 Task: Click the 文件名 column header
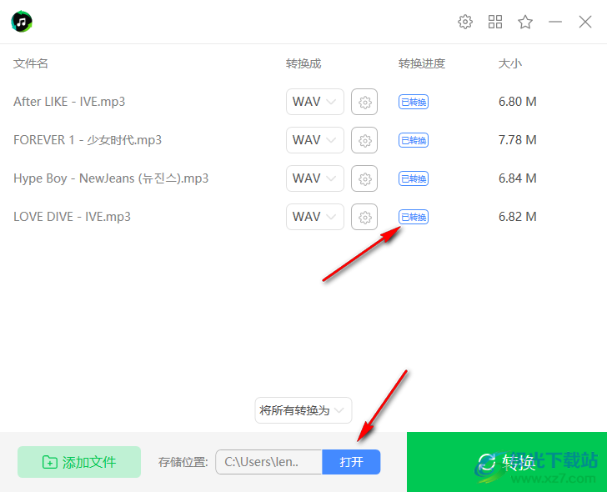(31, 63)
